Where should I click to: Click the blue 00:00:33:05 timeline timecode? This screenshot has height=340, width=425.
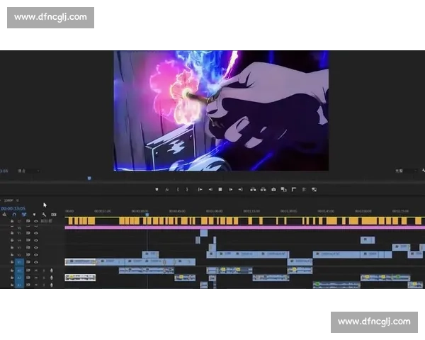coord(13,208)
